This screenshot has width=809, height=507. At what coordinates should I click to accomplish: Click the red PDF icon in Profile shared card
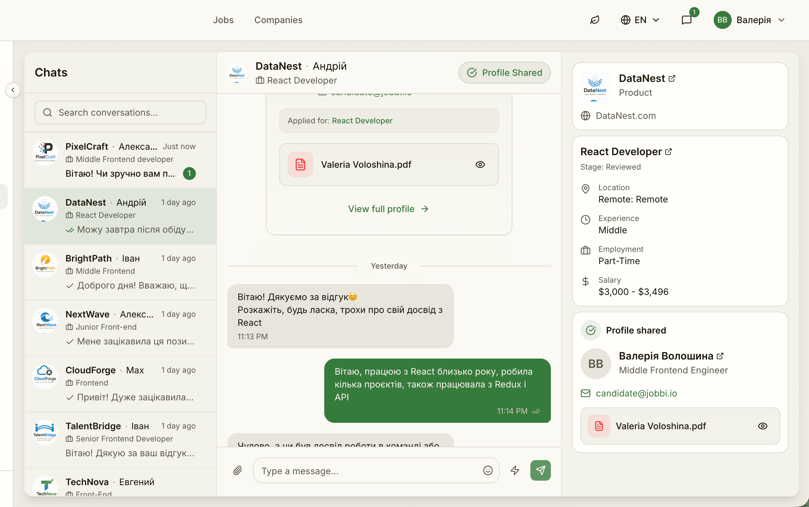click(x=599, y=426)
